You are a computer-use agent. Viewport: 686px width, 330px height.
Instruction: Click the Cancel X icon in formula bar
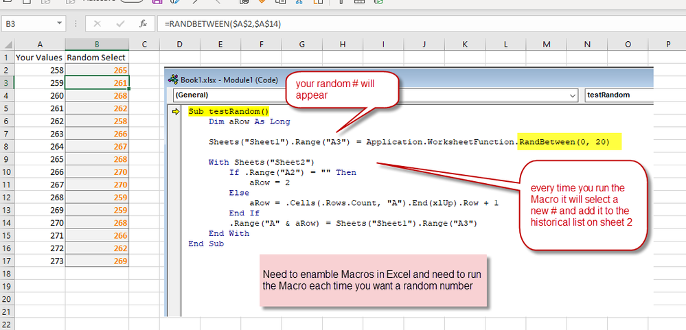(x=97, y=23)
